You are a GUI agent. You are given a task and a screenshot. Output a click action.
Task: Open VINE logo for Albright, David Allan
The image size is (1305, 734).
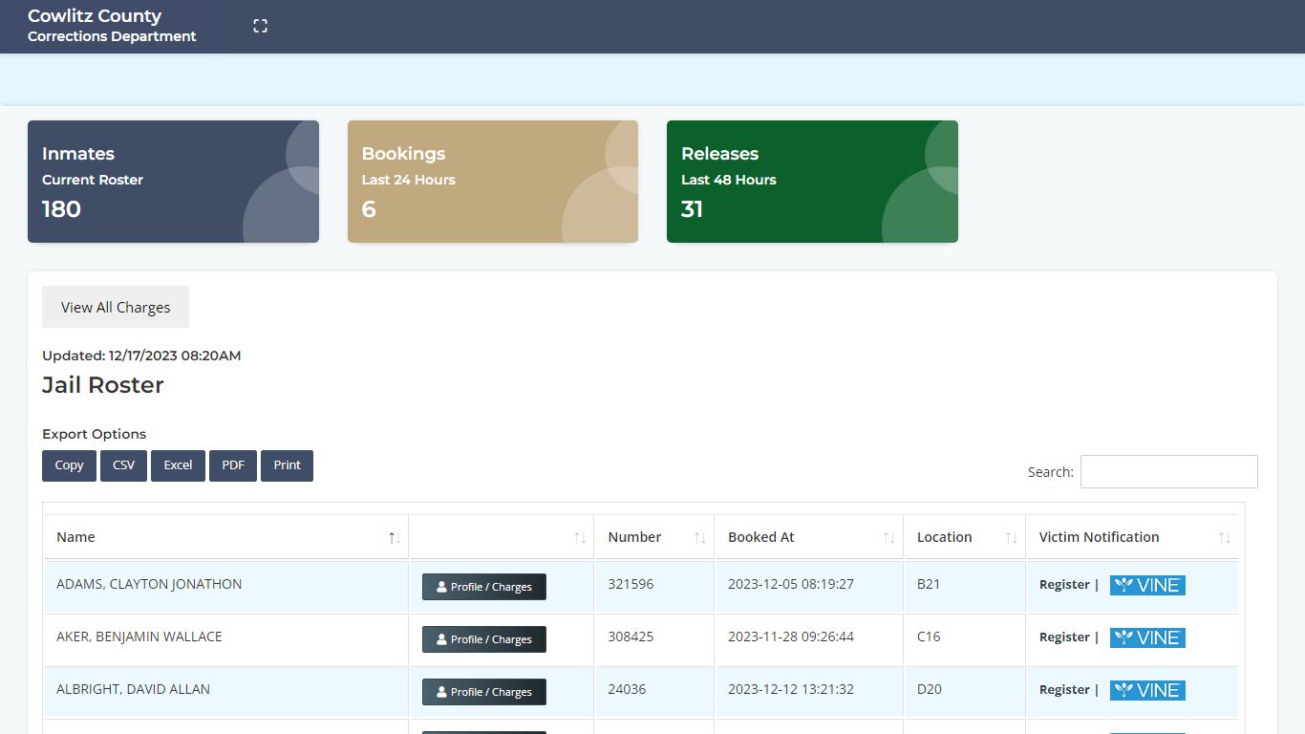[x=1146, y=690]
